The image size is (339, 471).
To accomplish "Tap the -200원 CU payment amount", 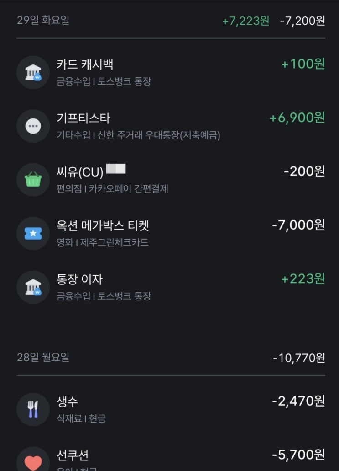I will pyautogui.click(x=304, y=171).
